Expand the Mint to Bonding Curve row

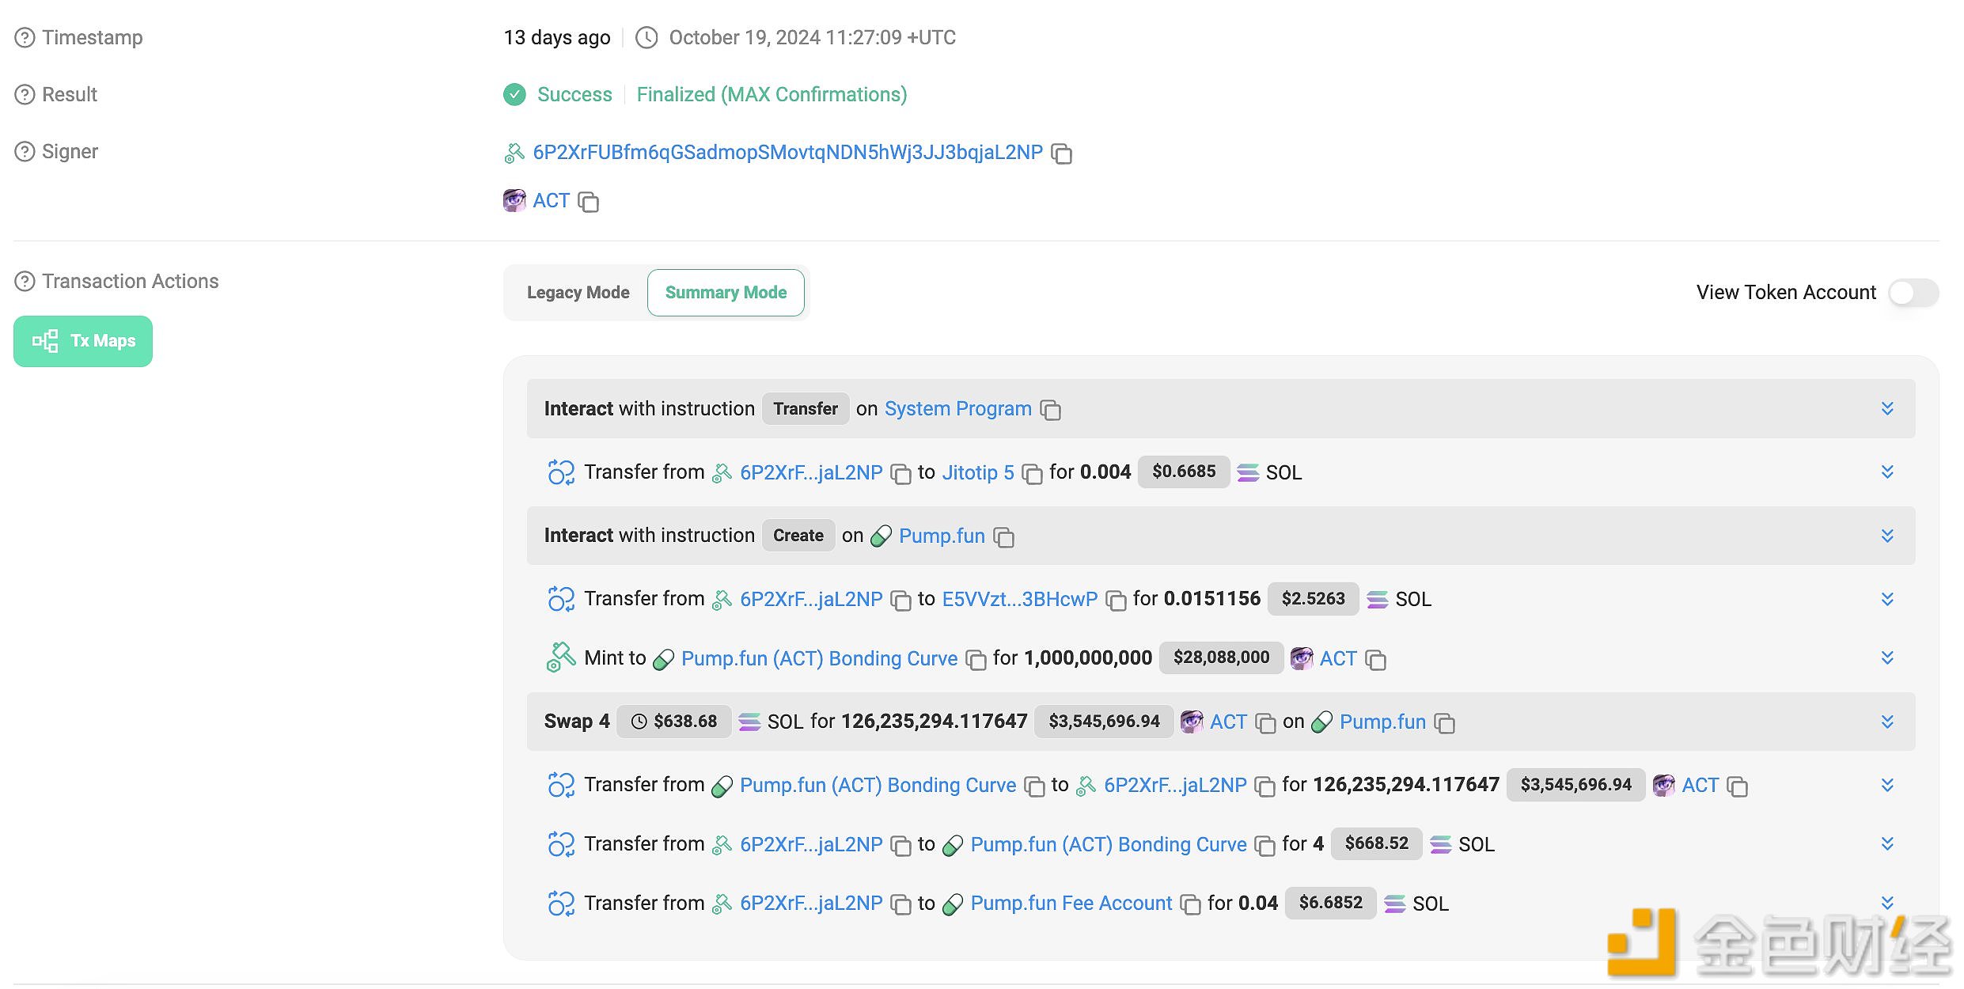pyautogui.click(x=1887, y=657)
